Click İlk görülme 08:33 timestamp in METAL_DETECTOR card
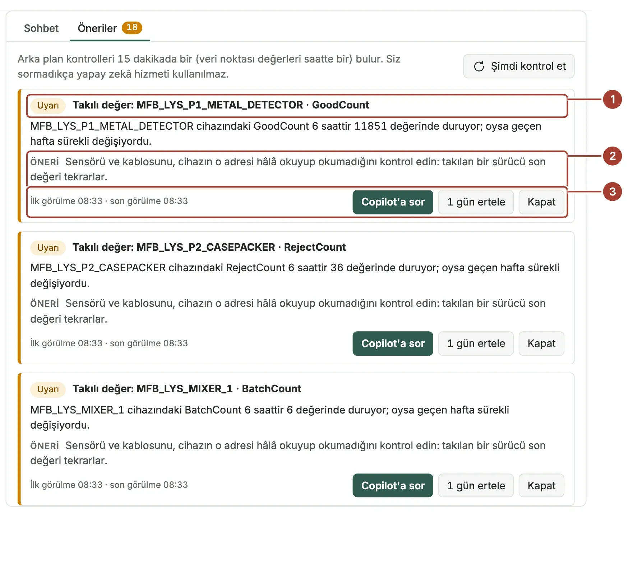This screenshot has width=633, height=573. pyautogui.click(x=66, y=201)
